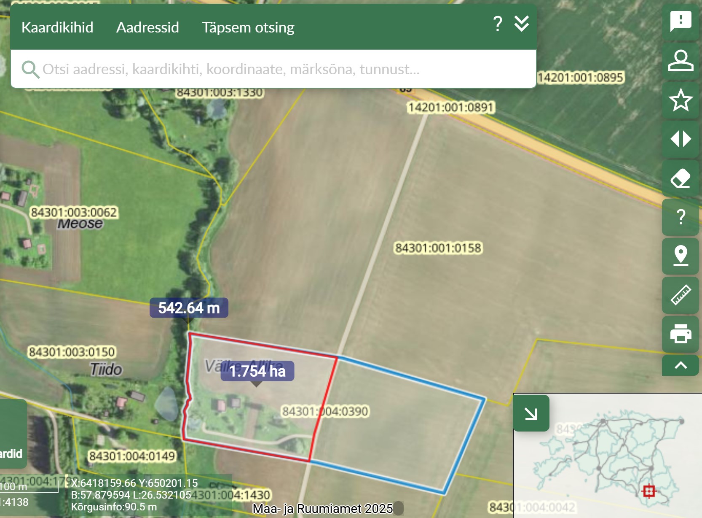Open the user account icon
Viewport: 702px width, 518px height.
click(x=681, y=60)
